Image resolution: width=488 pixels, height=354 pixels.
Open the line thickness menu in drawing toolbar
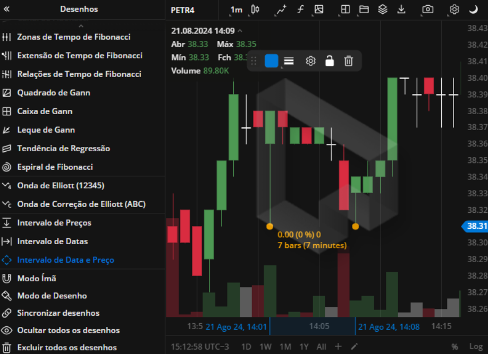(x=289, y=61)
